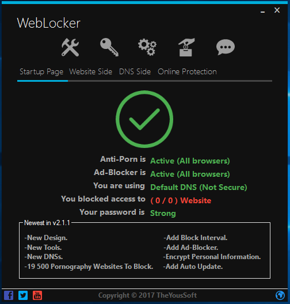This screenshot has width=290, height=304.
Task: Open the DNS Side tab
Action: click(x=135, y=72)
